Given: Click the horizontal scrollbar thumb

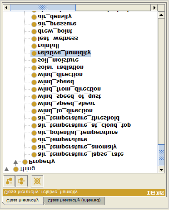Looking at the screenshot, I should (x=43, y=8).
